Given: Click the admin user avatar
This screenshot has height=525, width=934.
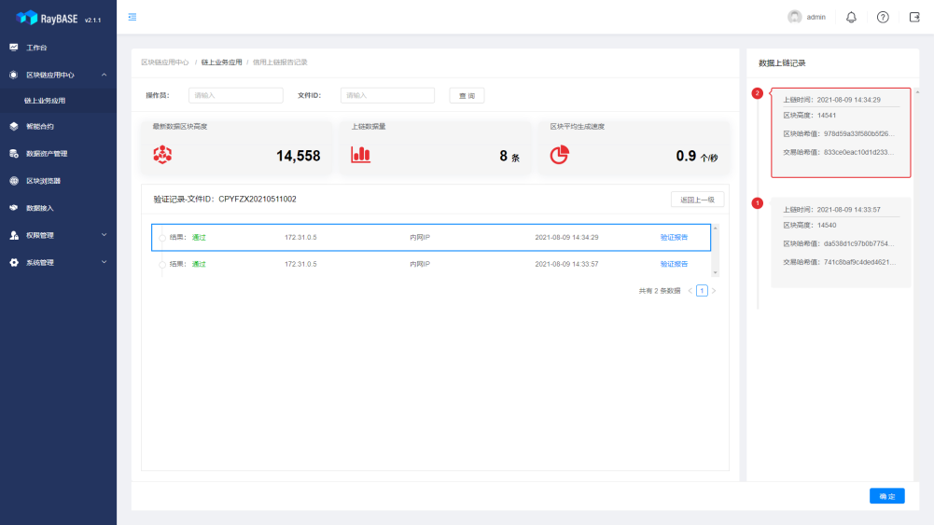Looking at the screenshot, I should coord(795,17).
